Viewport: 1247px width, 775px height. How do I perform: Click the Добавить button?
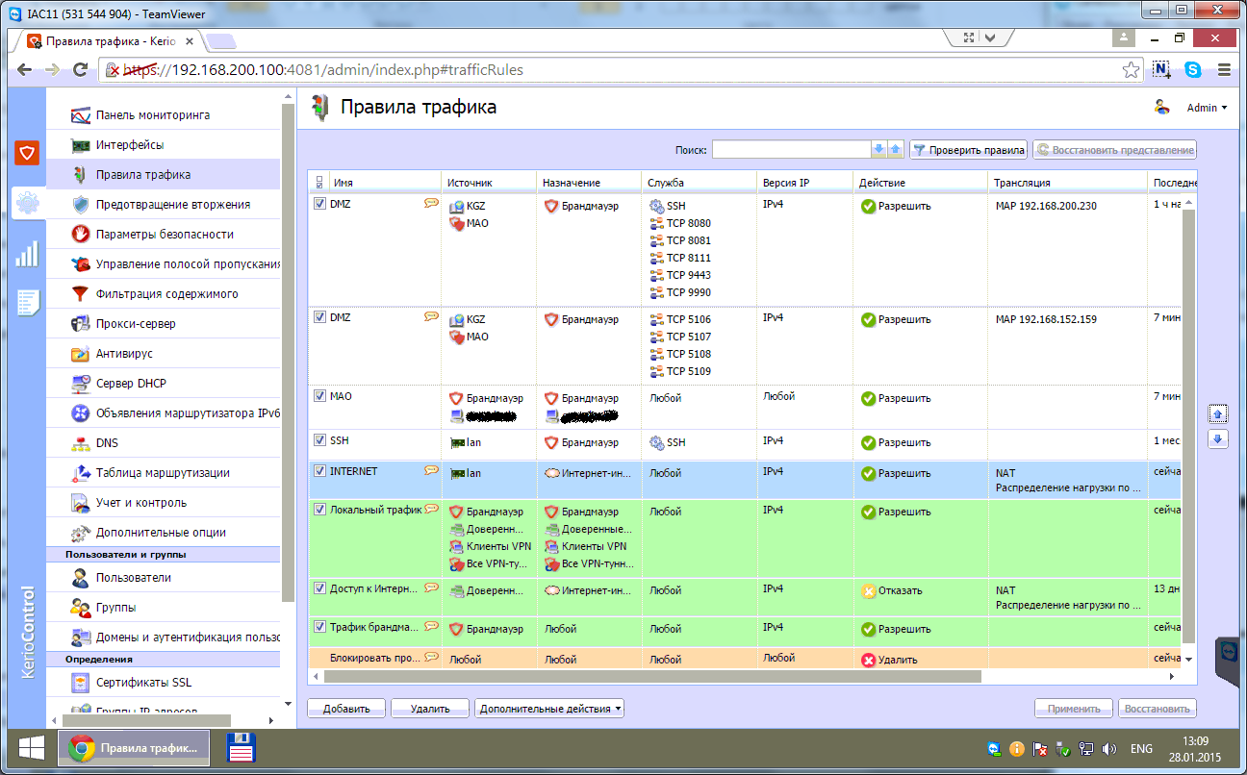[x=346, y=709]
